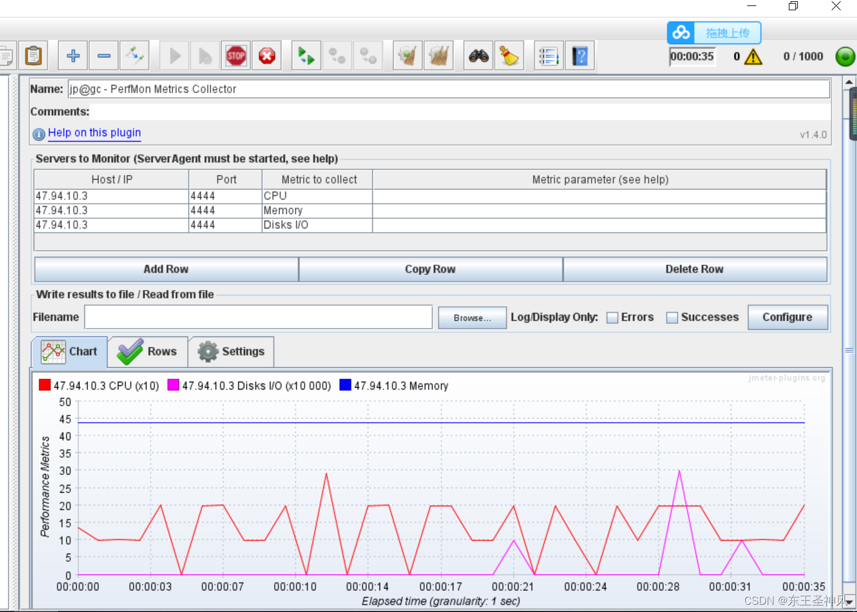857x612 pixels.
Task: Click the Reset Search broom icon
Action: point(509,56)
